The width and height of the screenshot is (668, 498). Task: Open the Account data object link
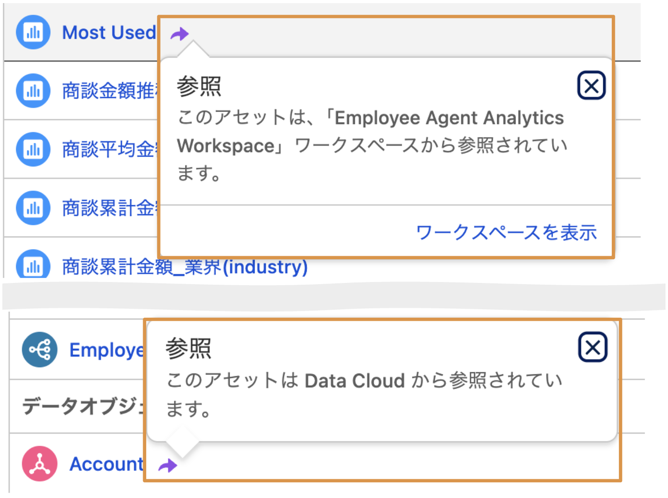point(106,464)
